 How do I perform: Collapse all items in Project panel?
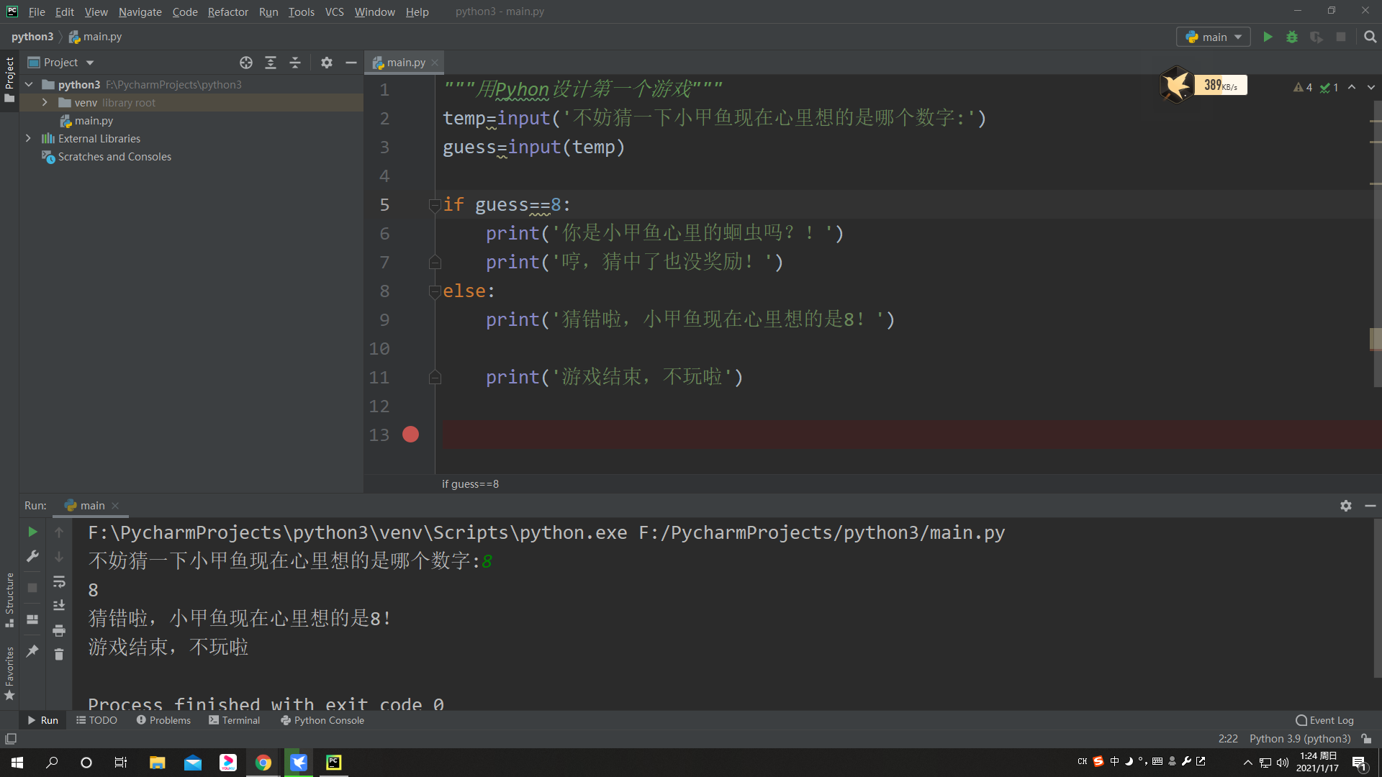pyautogui.click(x=295, y=63)
